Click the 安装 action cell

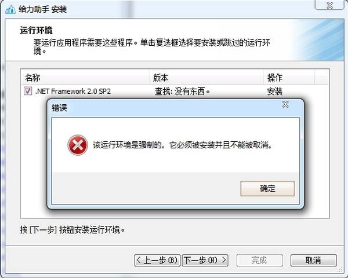[x=274, y=92]
